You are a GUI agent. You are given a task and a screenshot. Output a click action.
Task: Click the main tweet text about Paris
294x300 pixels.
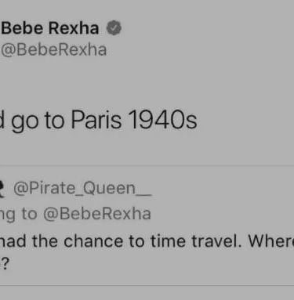[x=99, y=120]
